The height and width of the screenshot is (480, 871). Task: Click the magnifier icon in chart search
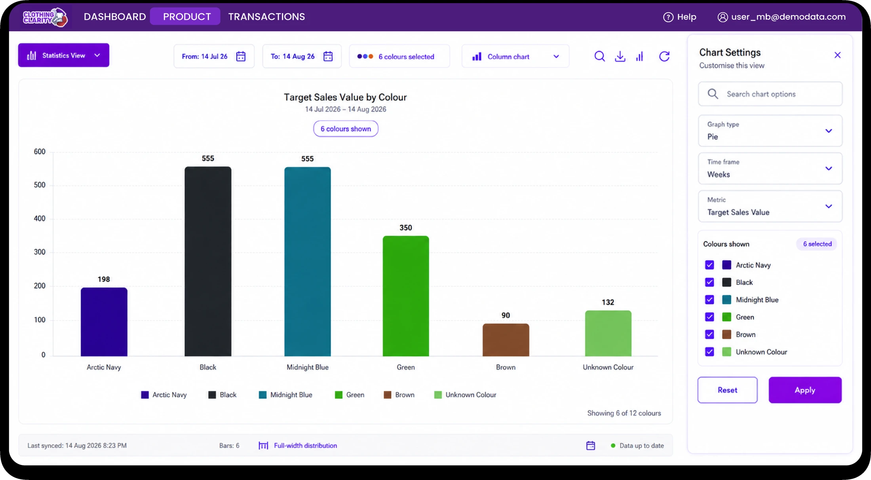click(713, 94)
